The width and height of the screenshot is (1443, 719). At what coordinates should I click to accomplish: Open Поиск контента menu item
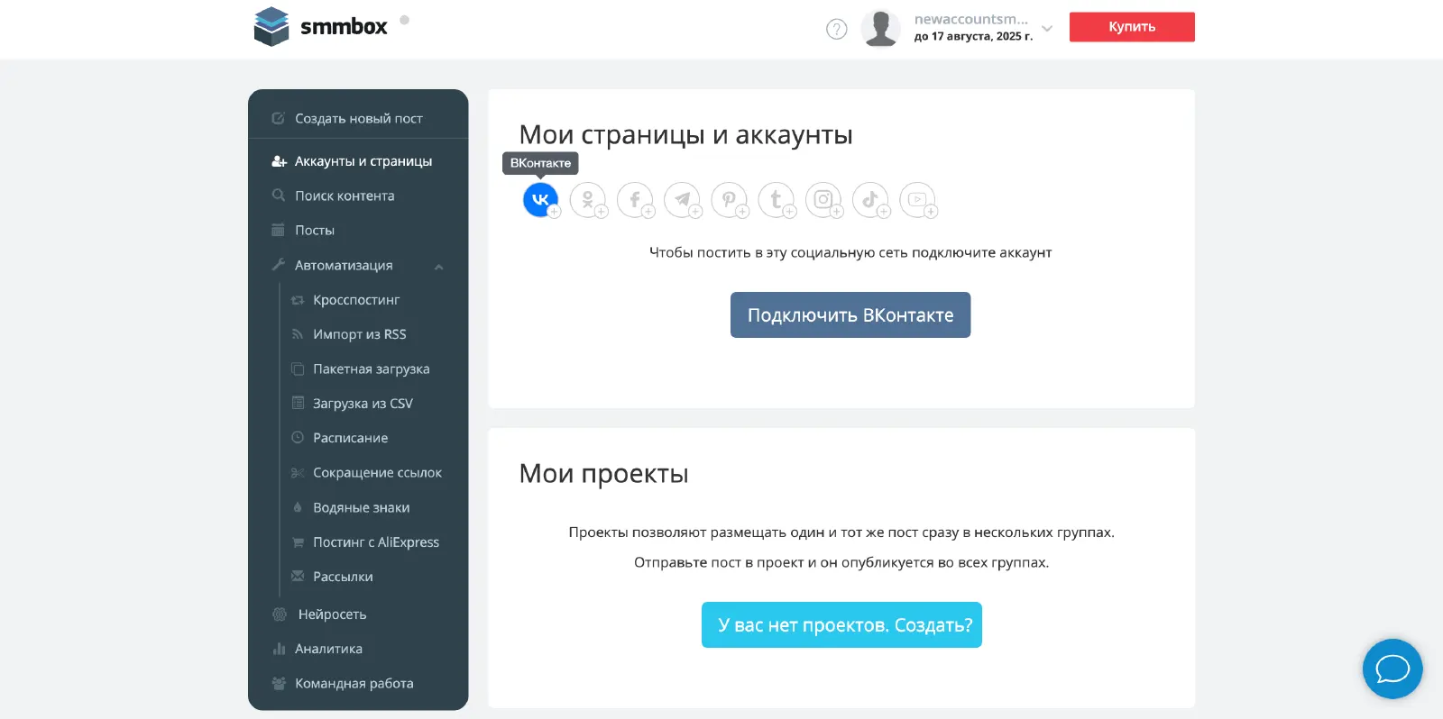point(358,196)
